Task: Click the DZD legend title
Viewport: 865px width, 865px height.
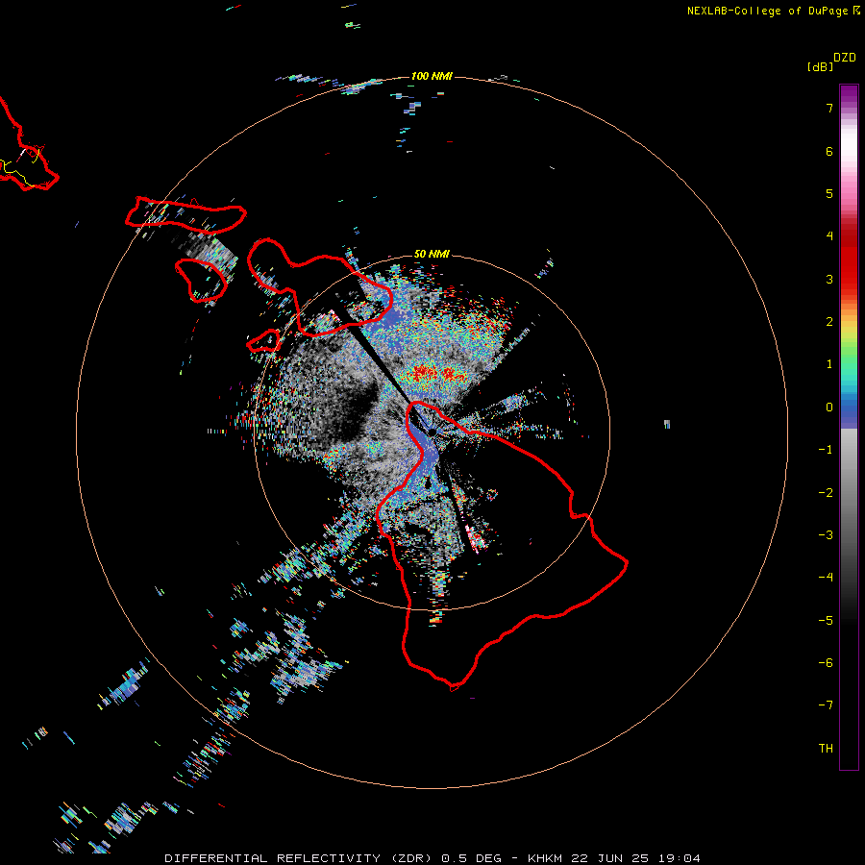Action: point(845,58)
